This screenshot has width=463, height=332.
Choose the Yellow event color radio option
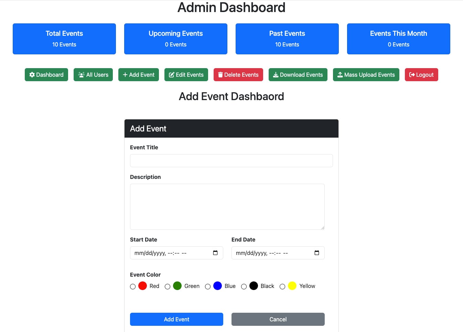(x=282, y=287)
